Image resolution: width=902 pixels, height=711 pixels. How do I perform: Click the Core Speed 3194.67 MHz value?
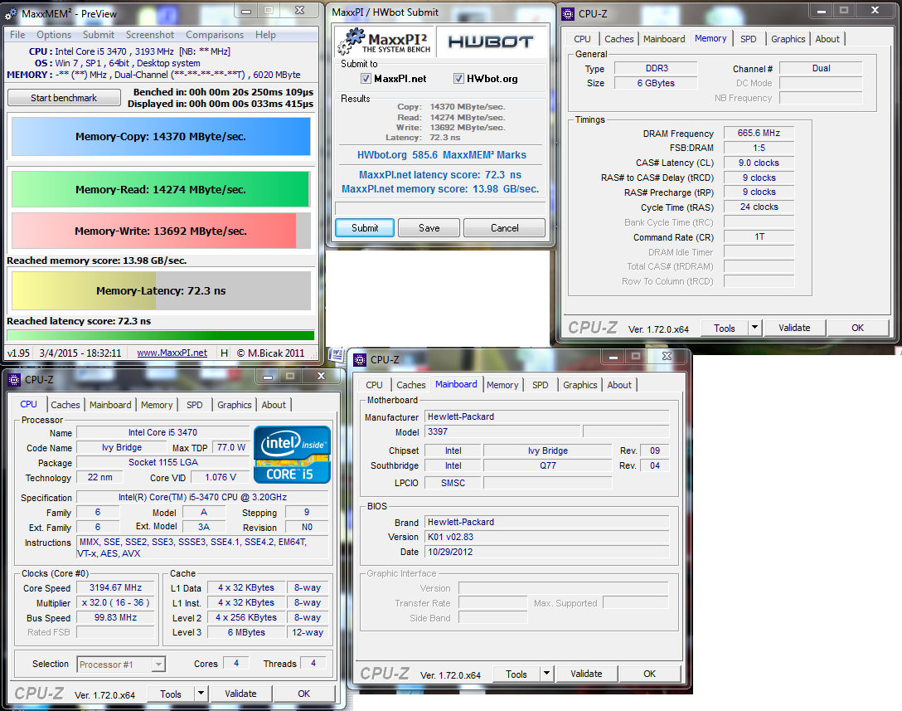pos(115,587)
